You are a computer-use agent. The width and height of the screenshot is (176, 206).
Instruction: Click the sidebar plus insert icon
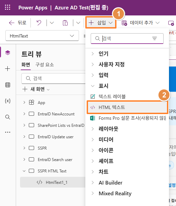[8, 69]
